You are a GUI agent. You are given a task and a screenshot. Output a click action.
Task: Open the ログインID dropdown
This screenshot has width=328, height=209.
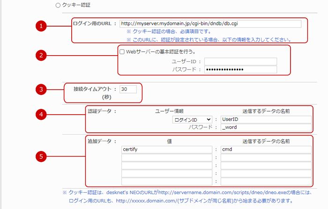pyautogui.click(x=192, y=120)
